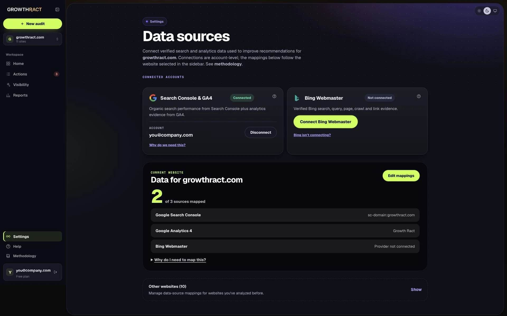The image size is (507, 316).
Task: Click the Home grid icon
Action: click(8, 64)
